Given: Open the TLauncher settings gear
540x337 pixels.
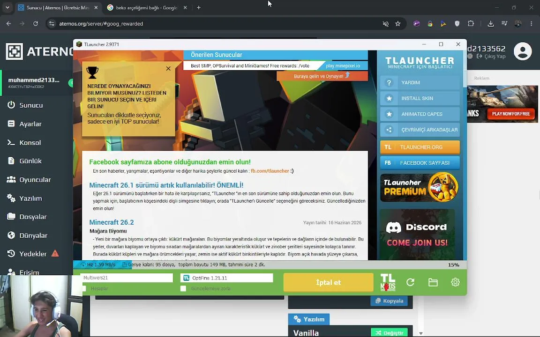Looking at the screenshot, I should tap(455, 282).
